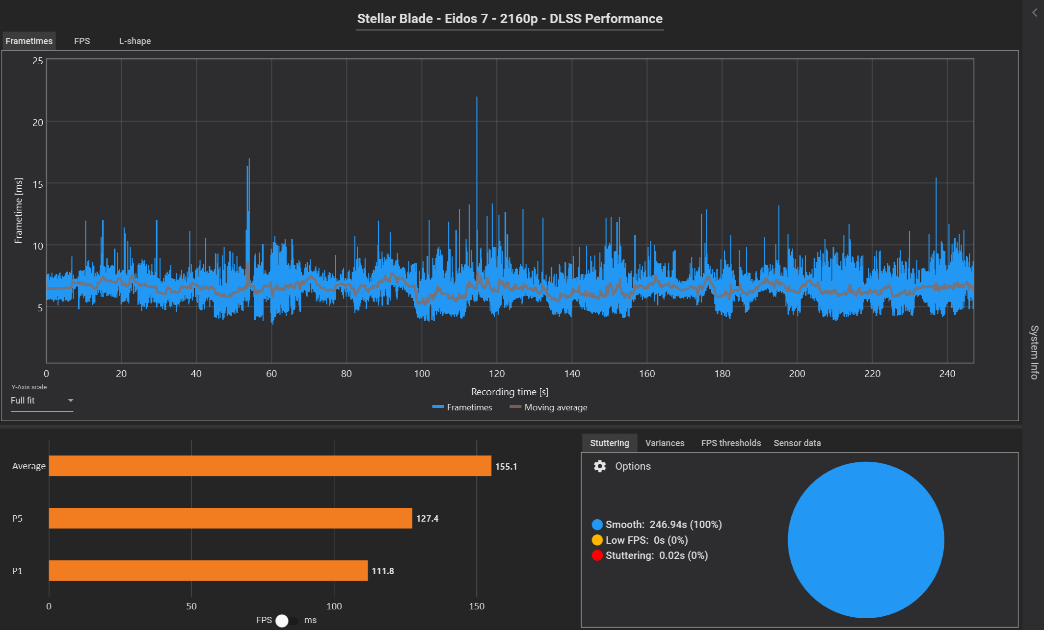Click the blue stuttering pie chart

pos(865,540)
